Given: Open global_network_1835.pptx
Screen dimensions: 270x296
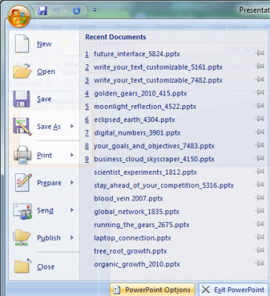Looking at the screenshot, I should [x=136, y=212].
